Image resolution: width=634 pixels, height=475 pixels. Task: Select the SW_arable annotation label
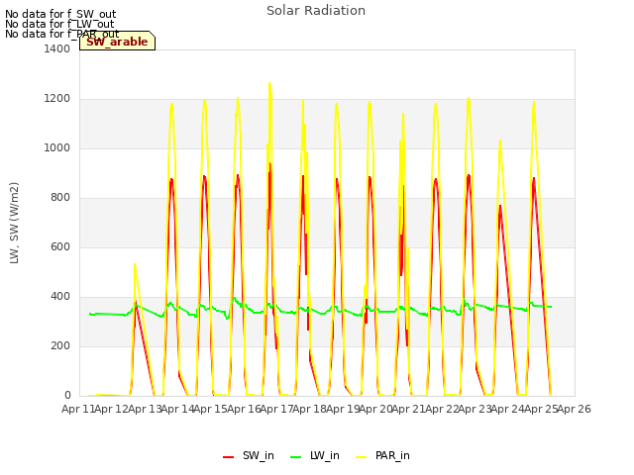tap(117, 42)
